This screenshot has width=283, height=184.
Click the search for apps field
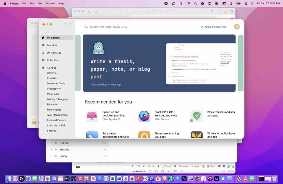pyautogui.click(x=116, y=27)
